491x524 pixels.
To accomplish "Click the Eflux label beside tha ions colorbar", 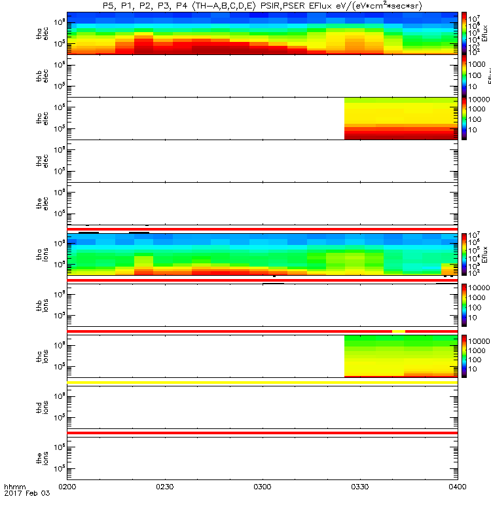I will pyautogui.click(x=485, y=255).
